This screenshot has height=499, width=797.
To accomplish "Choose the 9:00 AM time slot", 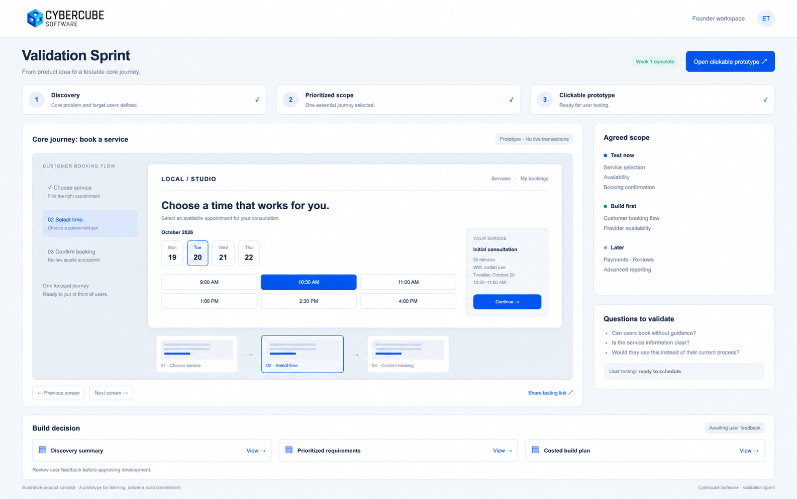I will pos(209,282).
